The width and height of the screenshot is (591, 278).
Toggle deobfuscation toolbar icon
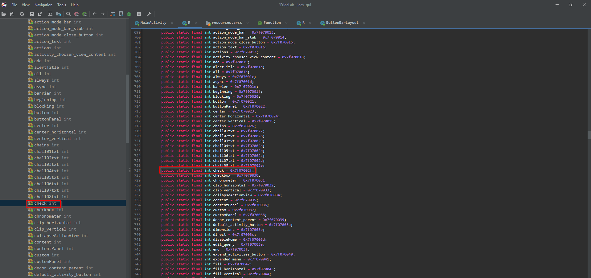point(113,14)
